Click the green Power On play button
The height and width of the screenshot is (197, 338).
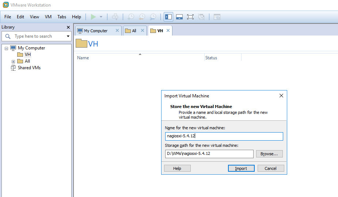point(93,17)
